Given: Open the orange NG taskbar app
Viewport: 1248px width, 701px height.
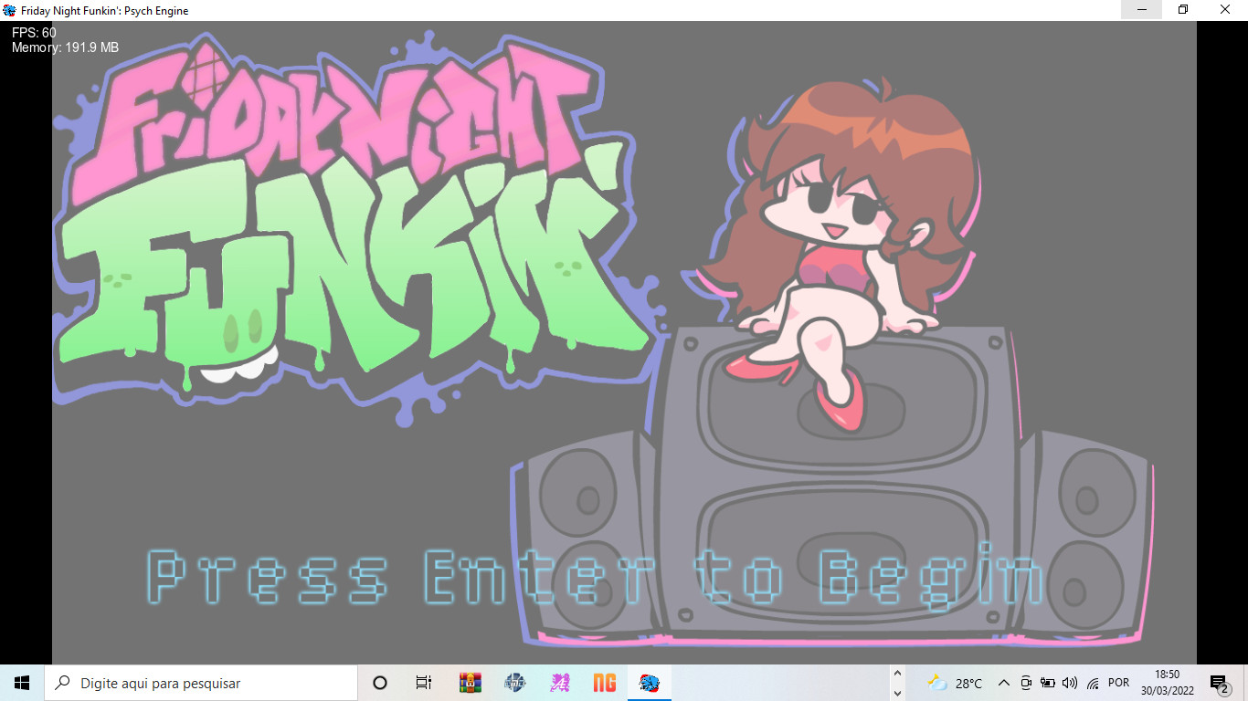Looking at the screenshot, I should (x=604, y=683).
